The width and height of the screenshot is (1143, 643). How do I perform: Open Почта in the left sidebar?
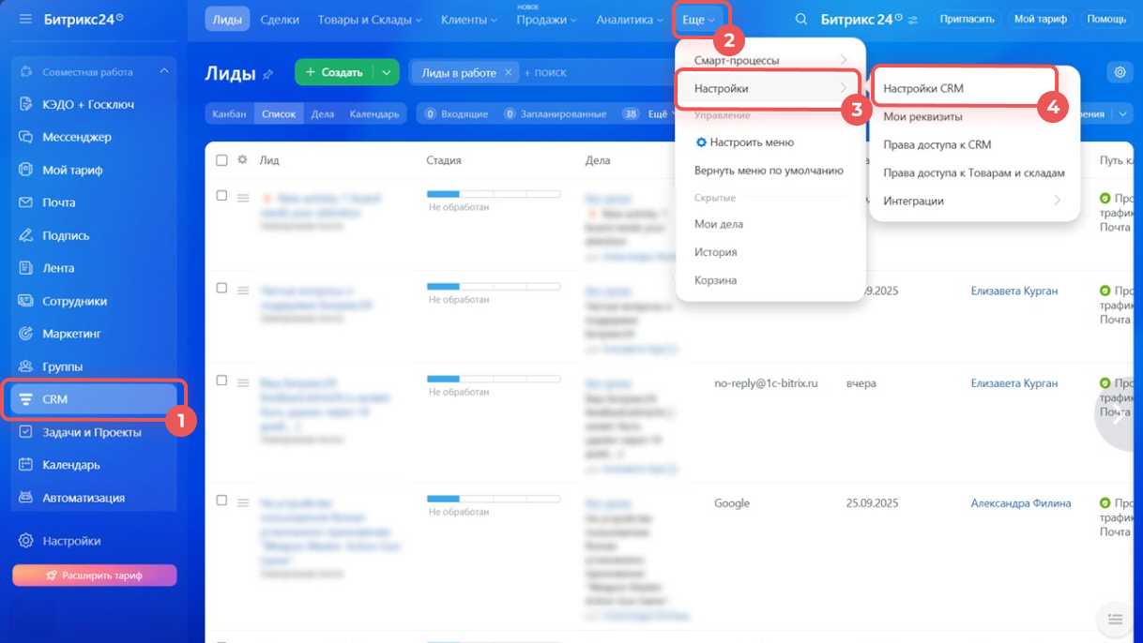pos(59,202)
